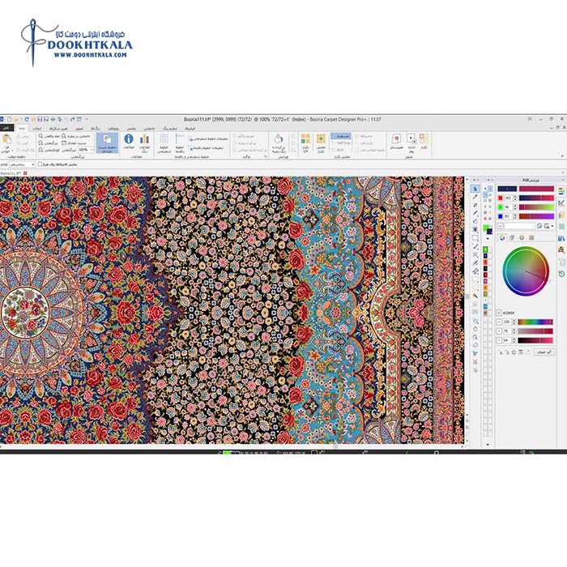Image resolution: width=567 pixels, height=567 pixels.
Task: Click the large Paste clipboard icon in ribbon
Action: click(6, 139)
